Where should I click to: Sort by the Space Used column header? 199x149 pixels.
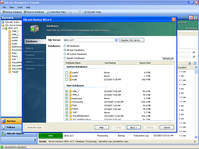(x=142, y=63)
